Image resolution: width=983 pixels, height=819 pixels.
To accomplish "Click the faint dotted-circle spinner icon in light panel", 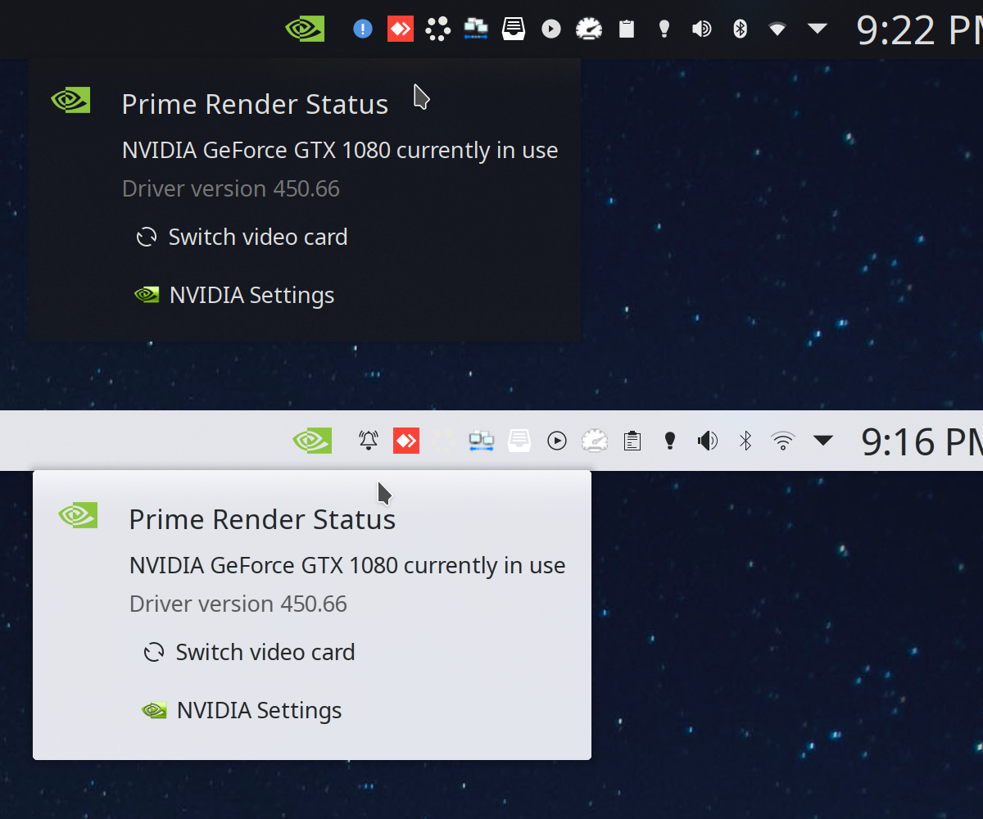I will point(444,441).
